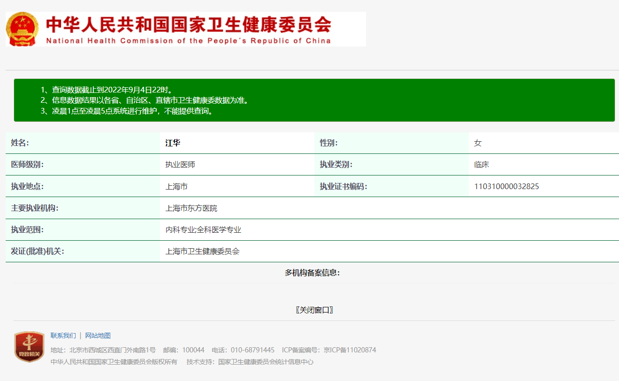619x381 pixels.
Task: Click the copyright text 中华人民共和国国家卫生健康委员会版权所有
Action: point(114,362)
